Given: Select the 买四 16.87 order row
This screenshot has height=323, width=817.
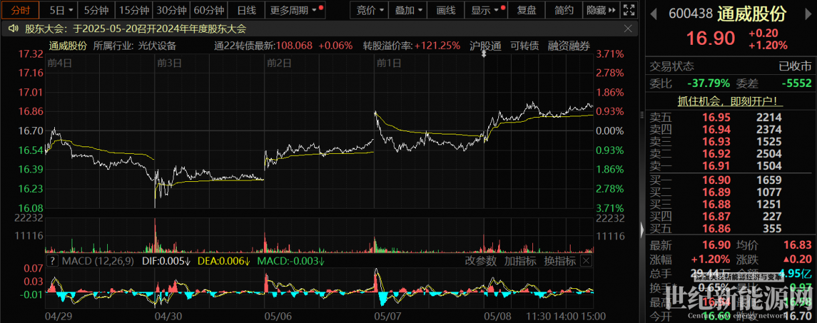Looking at the screenshot, I should [731, 216].
